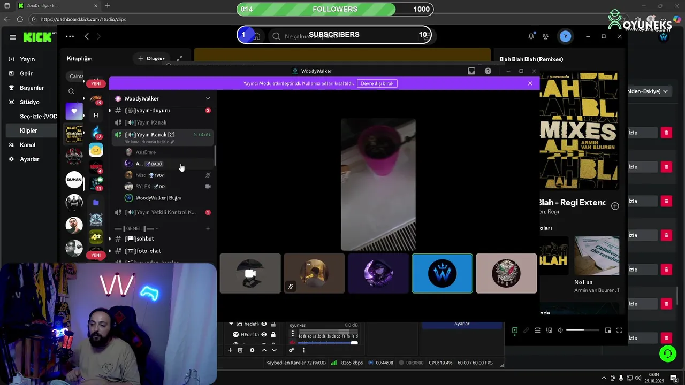Add a new OBS source with plus
Image resolution: width=685 pixels, height=385 pixels.
click(230, 350)
